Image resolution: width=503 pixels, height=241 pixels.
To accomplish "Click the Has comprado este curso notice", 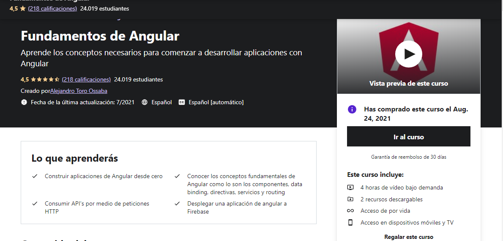I will (416, 114).
